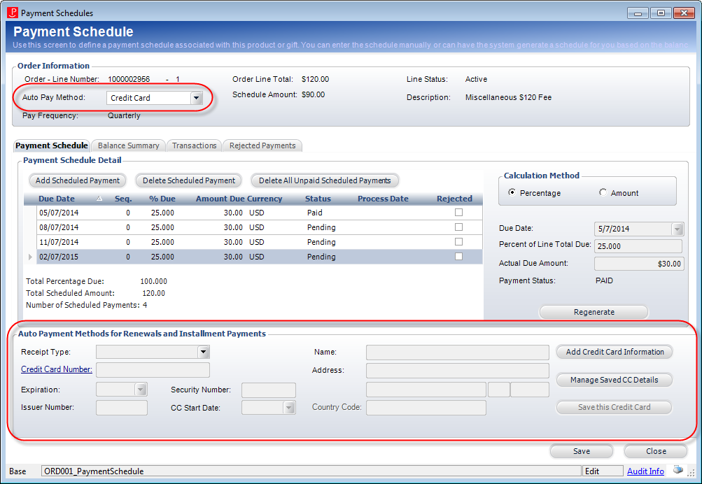The image size is (702, 484).
Task: Sort by the Amount Due column header
Action: [220, 199]
